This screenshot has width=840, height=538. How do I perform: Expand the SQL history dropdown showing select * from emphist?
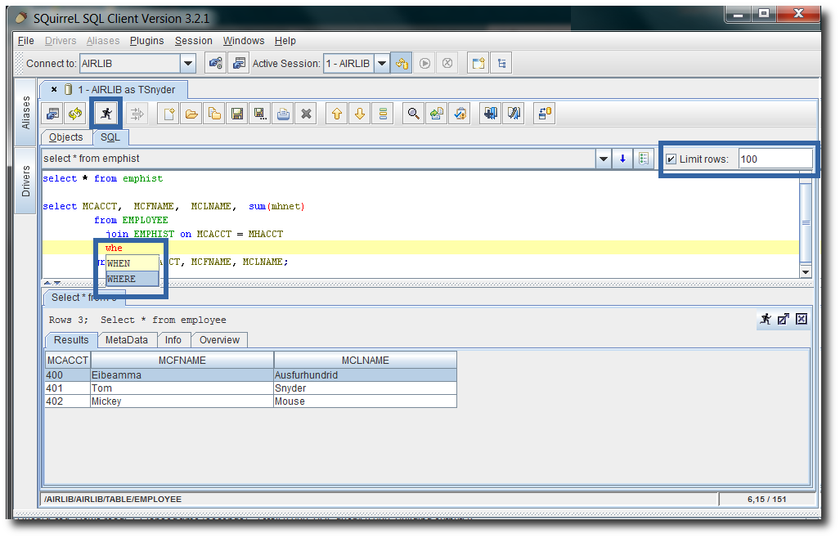click(604, 159)
